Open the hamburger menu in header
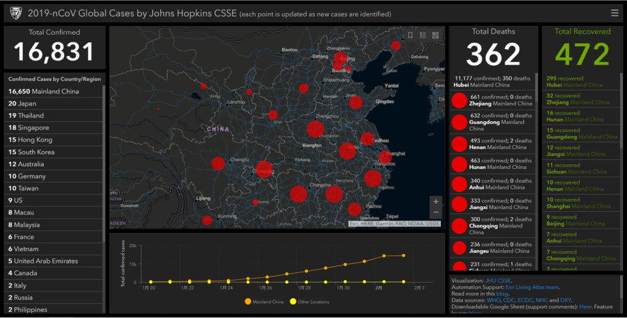The image size is (627, 318). (x=615, y=13)
